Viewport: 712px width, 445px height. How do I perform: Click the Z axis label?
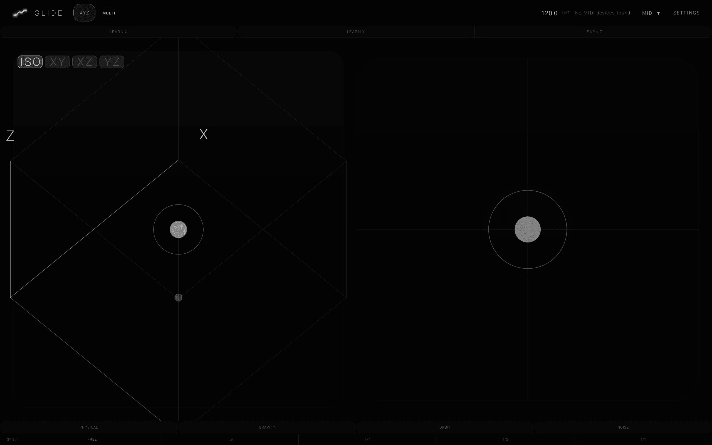[x=10, y=136]
